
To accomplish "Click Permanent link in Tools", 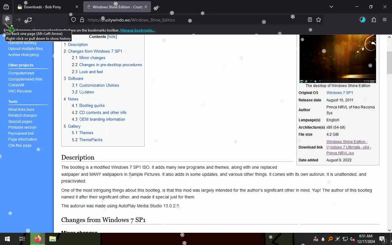I will [x=21, y=133].
